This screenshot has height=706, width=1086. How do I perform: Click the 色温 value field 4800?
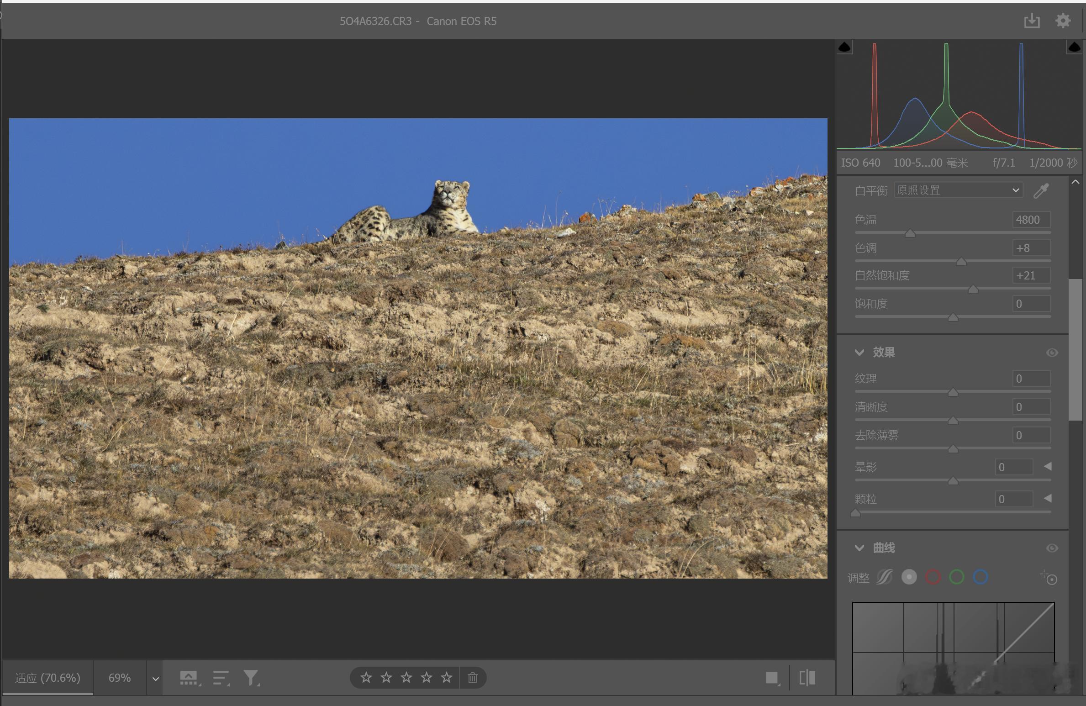(1031, 220)
